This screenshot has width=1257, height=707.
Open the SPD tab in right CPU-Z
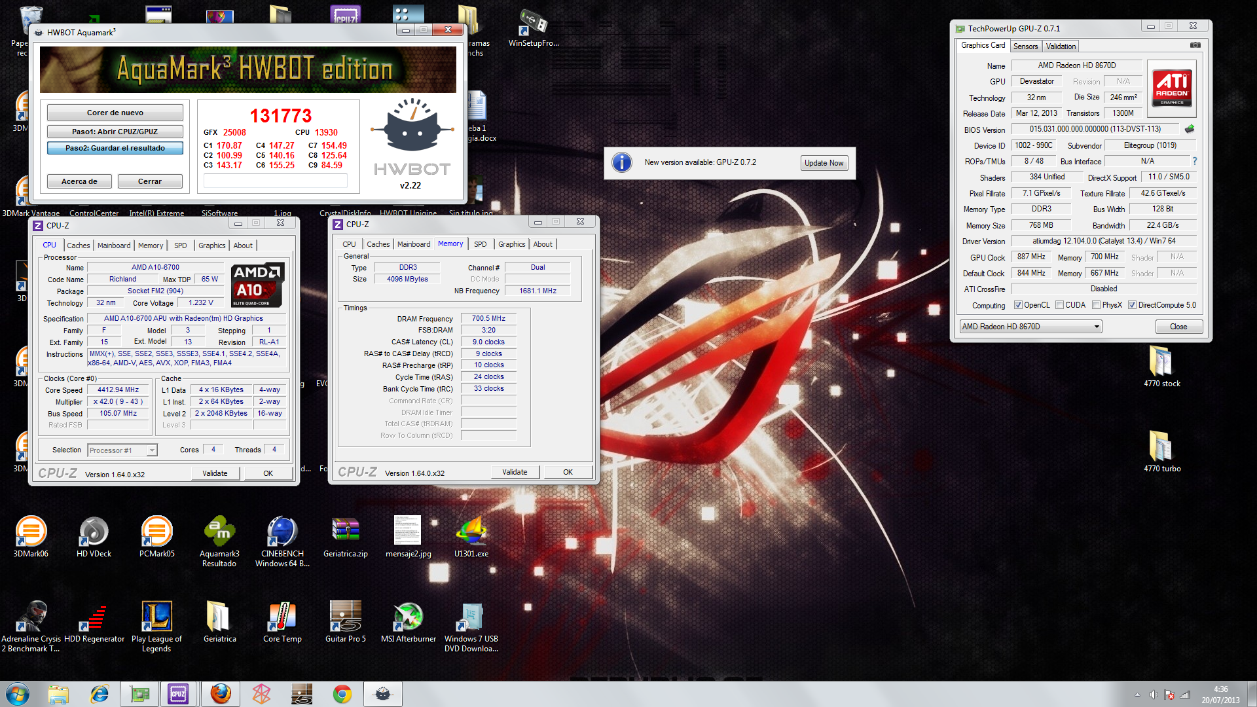click(x=480, y=244)
